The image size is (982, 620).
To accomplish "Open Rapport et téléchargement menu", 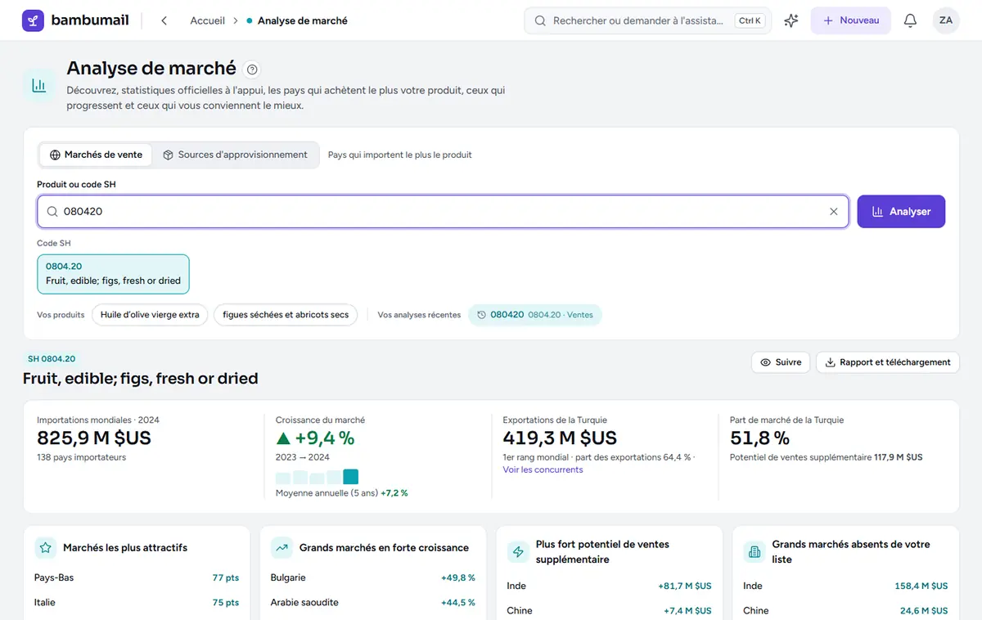I will (888, 362).
